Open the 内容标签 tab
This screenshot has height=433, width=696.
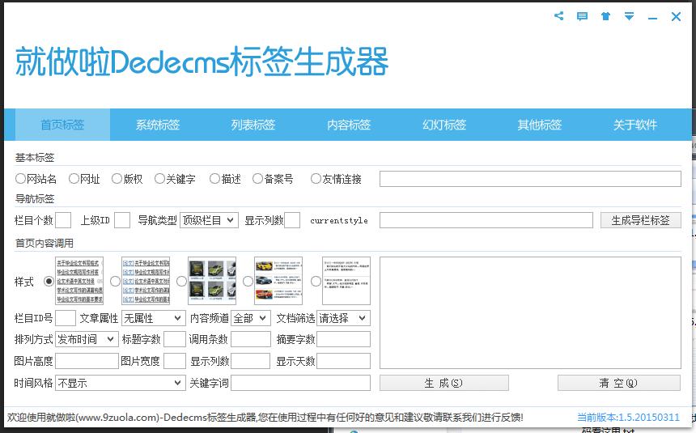pyautogui.click(x=349, y=125)
